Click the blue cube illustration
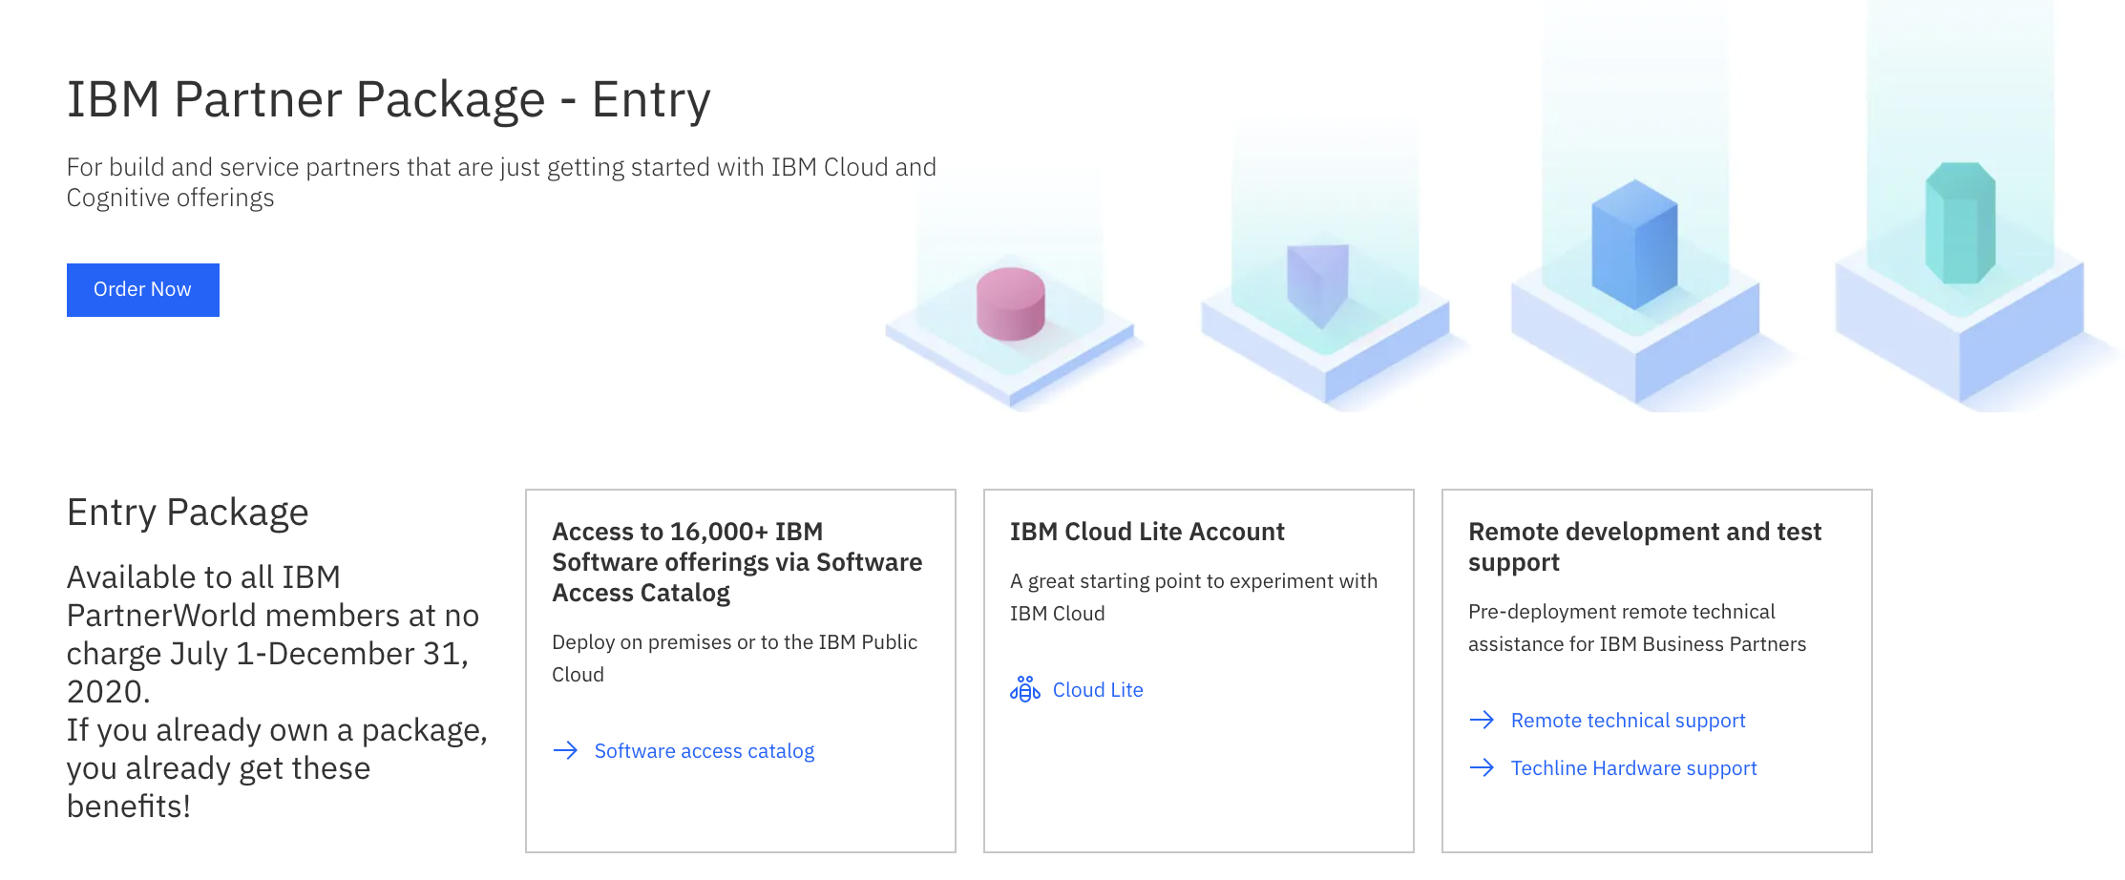Screen dimensions: 2125x880 [x=1634, y=244]
